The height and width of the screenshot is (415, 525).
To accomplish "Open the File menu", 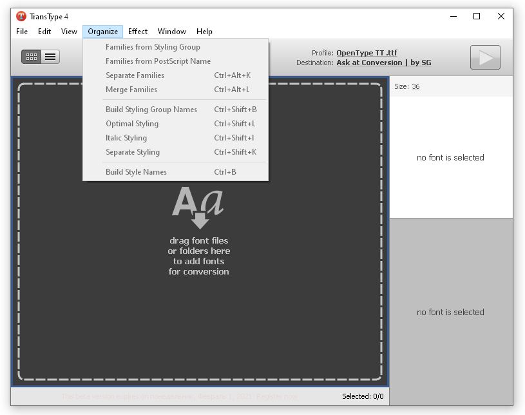I will (22, 32).
